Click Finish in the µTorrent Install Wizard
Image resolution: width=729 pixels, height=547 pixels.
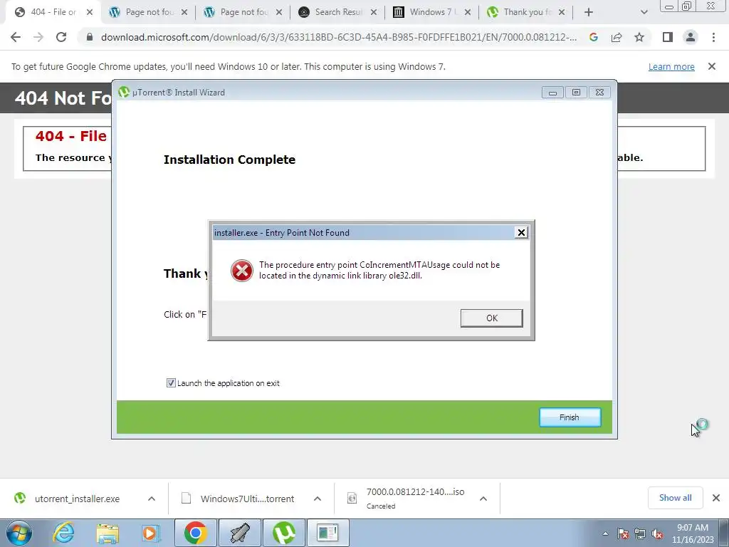tap(570, 417)
